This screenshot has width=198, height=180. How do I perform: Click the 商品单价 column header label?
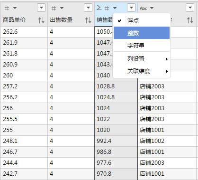click(x=14, y=20)
